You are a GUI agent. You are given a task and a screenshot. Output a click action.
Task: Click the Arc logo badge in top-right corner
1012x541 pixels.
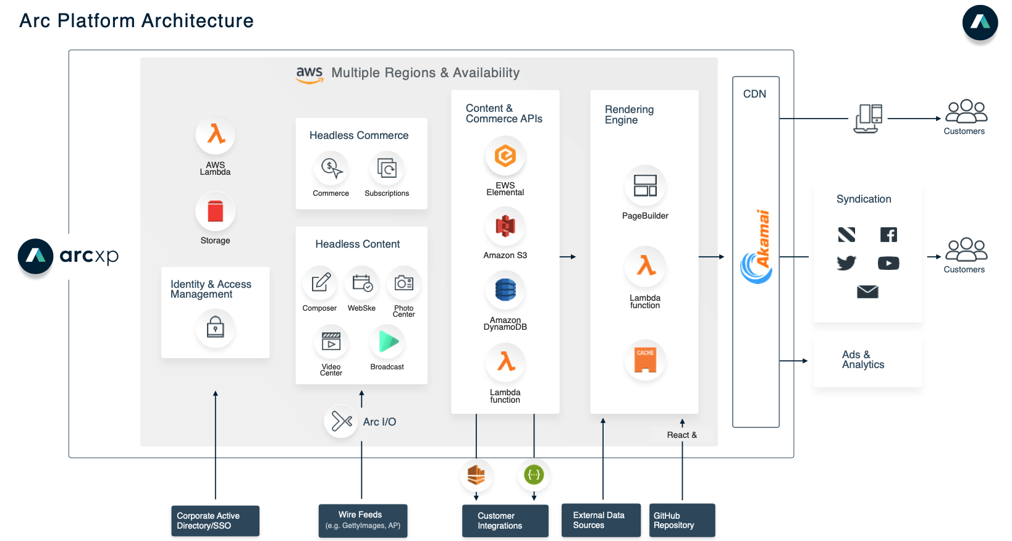click(980, 22)
